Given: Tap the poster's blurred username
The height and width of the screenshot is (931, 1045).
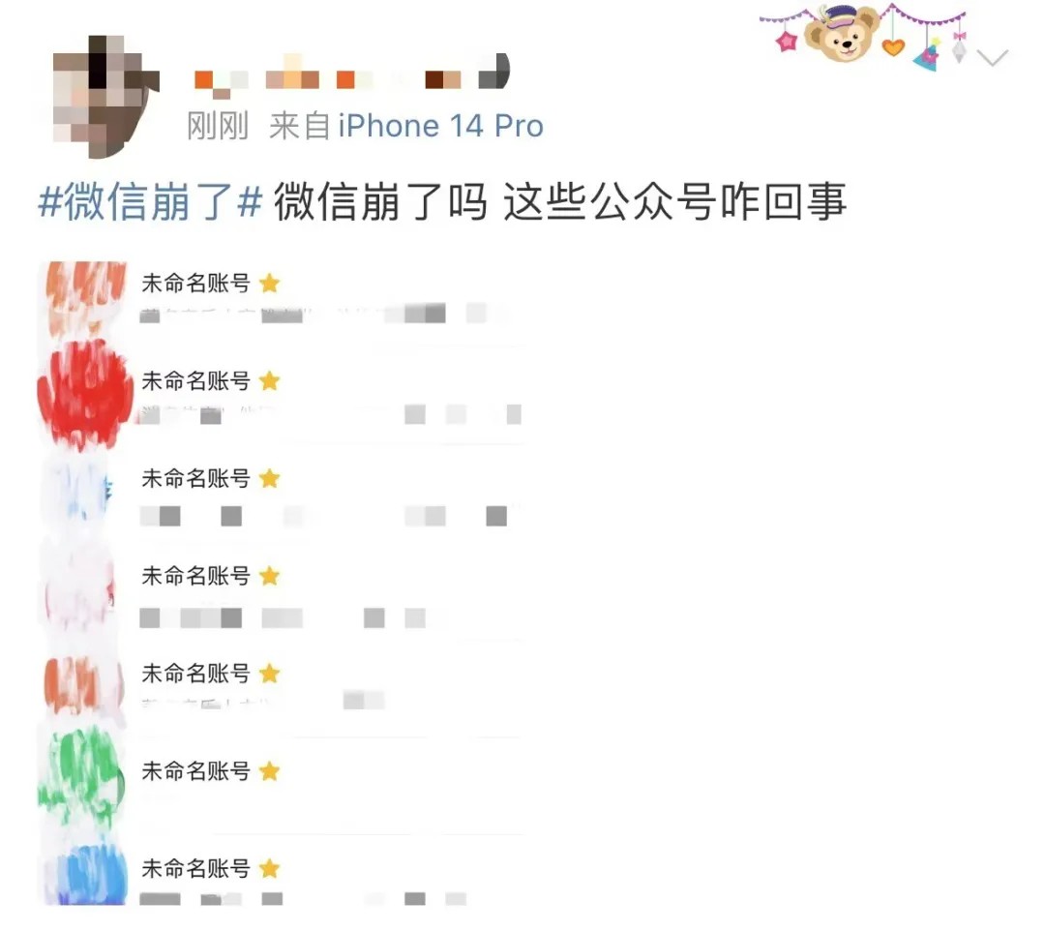Looking at the screenshot, I should tap(352, 75).
